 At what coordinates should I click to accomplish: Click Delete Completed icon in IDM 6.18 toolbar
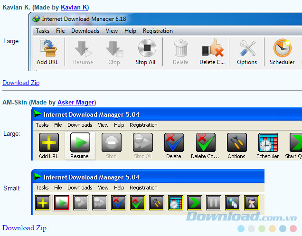(x=212, y=49)
